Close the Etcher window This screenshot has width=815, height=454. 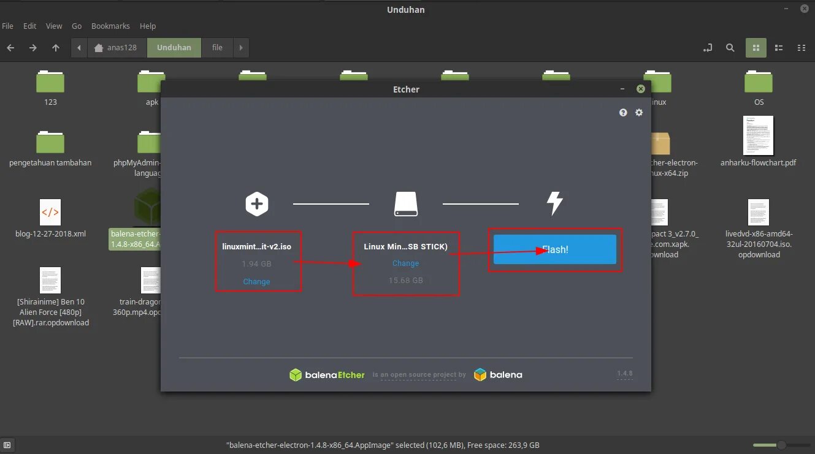click(640, 89)
